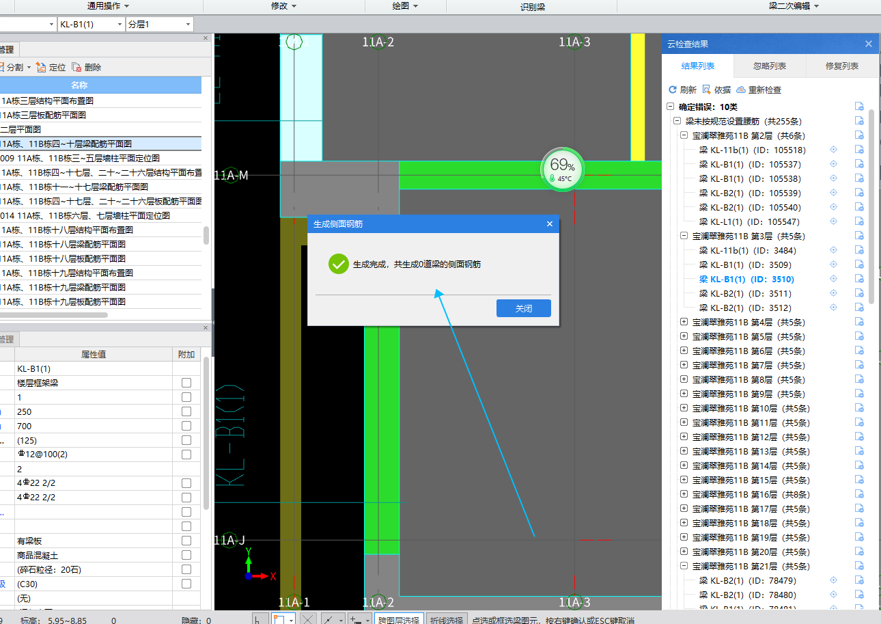The image size is (881, 624).
Task: Open the 修改 ribbon group menu
Action: point(283,5)
